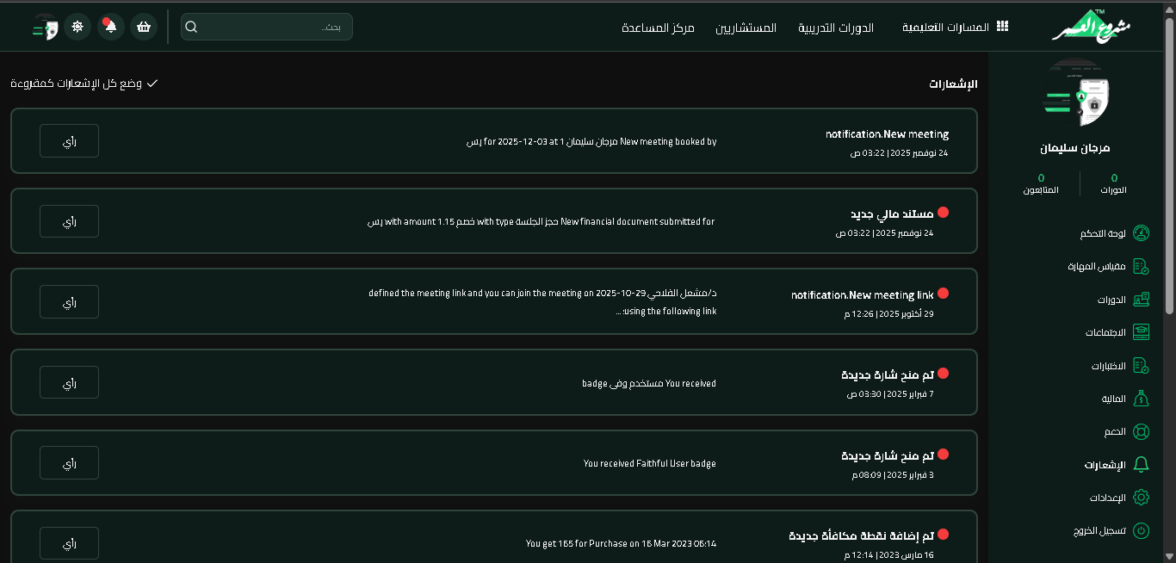Screen dimensions: 1176x563
Task: Click the graduation cap meetings icon
Action: pyautogui.click(x=1141, y=332)
